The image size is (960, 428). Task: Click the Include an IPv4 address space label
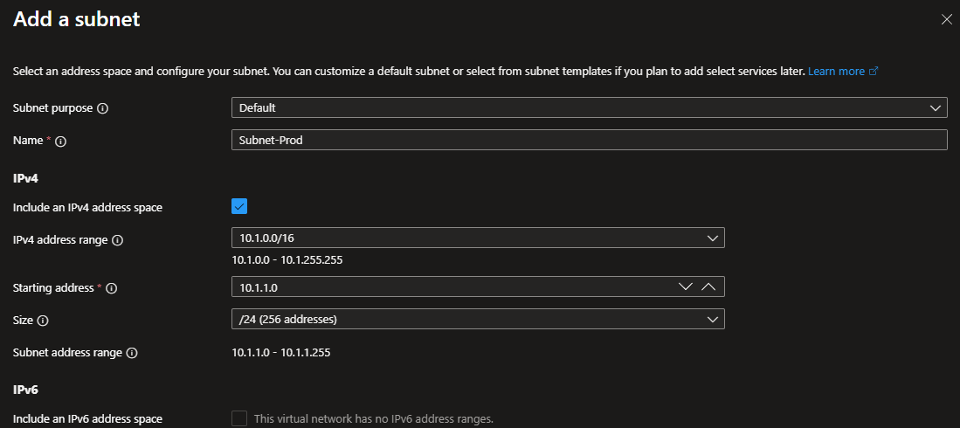[87, 208]
